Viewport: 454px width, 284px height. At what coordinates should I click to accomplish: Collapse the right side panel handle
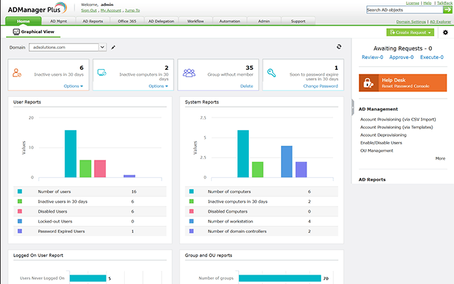(x=353, y=107)
